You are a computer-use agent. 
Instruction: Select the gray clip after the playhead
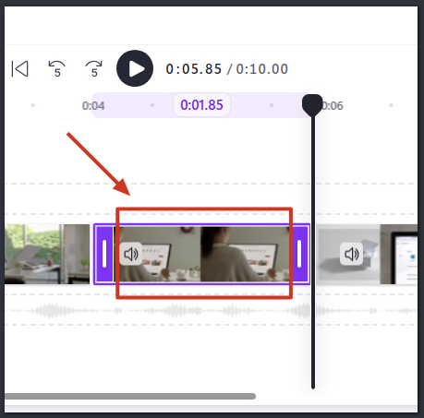point(348,254)
